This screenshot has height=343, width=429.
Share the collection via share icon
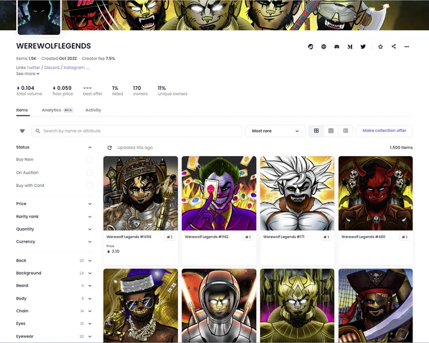coord(394,46)
